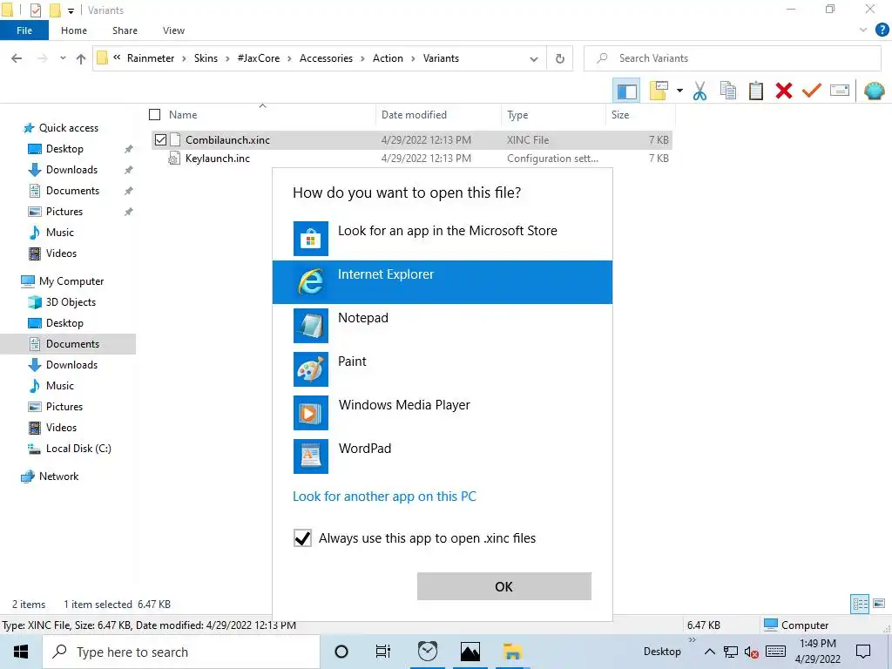Open the View ribbon tab
The height and width of the screenshot is (669, 892).
point(173,30)
